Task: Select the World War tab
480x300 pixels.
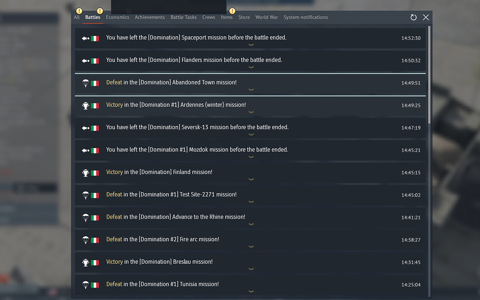Action: 267,17
